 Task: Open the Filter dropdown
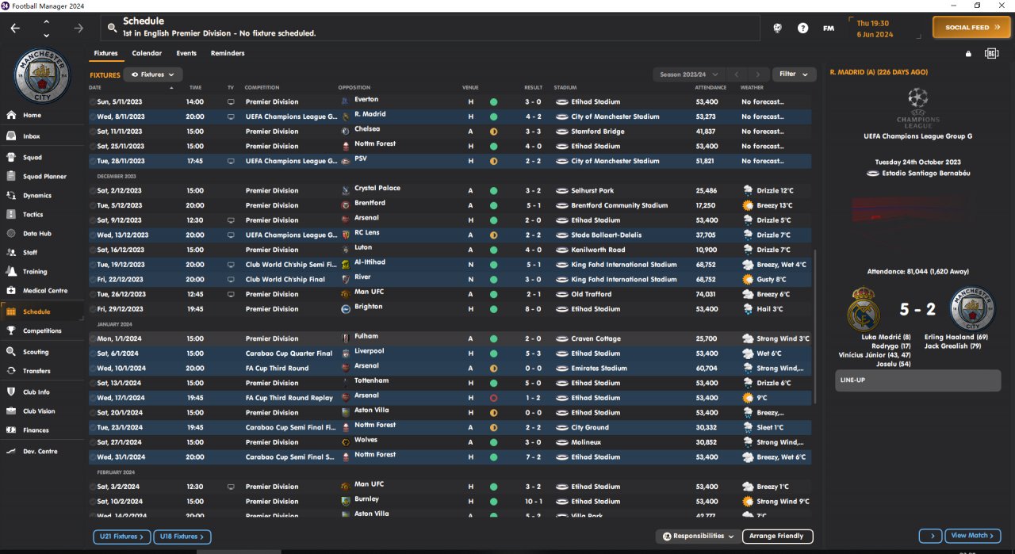pyautogui.click(x=794, y=75)
